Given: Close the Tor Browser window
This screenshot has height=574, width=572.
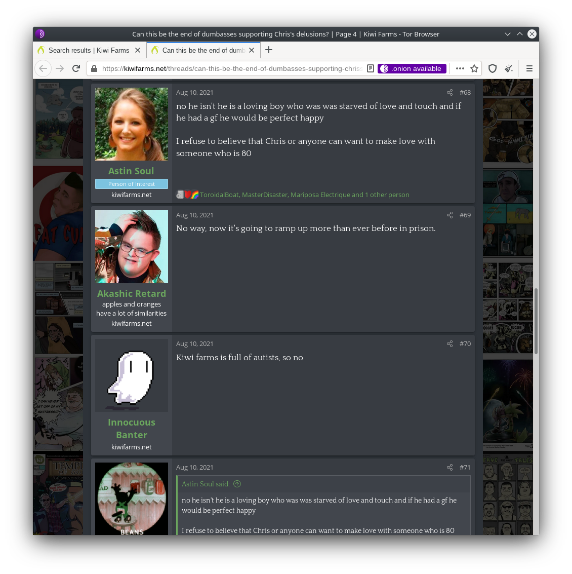Looking at the screenshot, I should [x=532, y=34].
